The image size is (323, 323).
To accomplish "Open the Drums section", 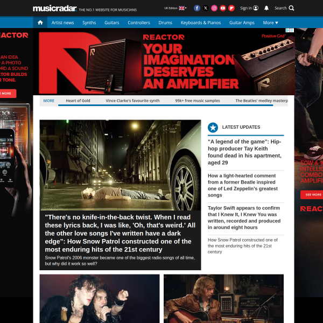I will (165, 23).
